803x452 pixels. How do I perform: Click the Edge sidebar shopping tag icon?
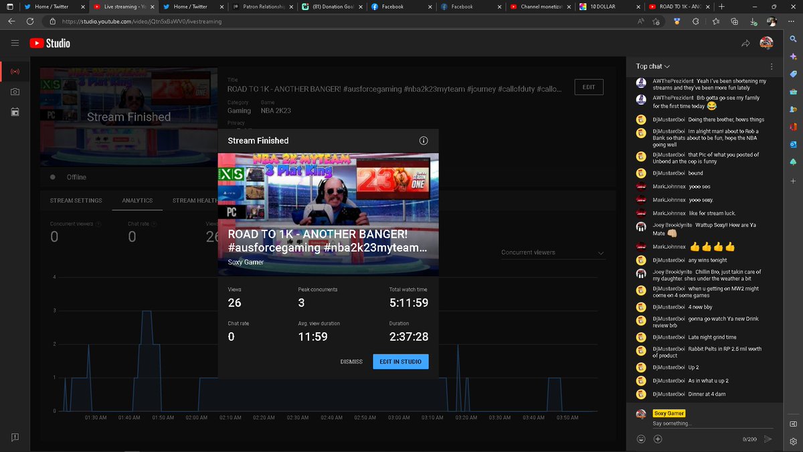[x=793, y=74]
